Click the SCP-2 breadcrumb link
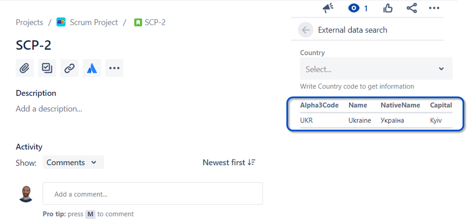 tap(155, 22)
